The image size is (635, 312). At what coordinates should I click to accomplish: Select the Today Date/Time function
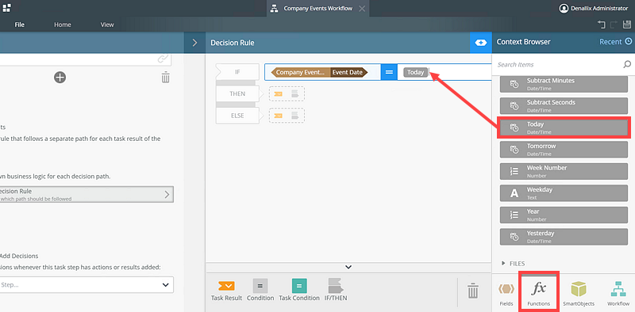point(564,127)
